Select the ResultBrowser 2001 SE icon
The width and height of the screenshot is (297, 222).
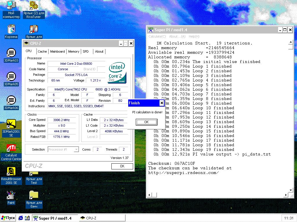click(11, 176)
